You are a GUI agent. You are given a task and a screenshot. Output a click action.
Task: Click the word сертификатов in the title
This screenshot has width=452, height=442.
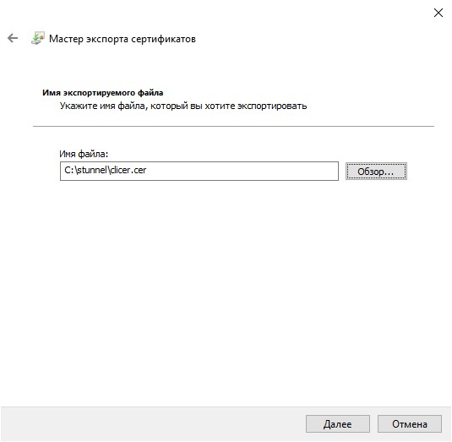pyautogui.click(x=163, y=39)
